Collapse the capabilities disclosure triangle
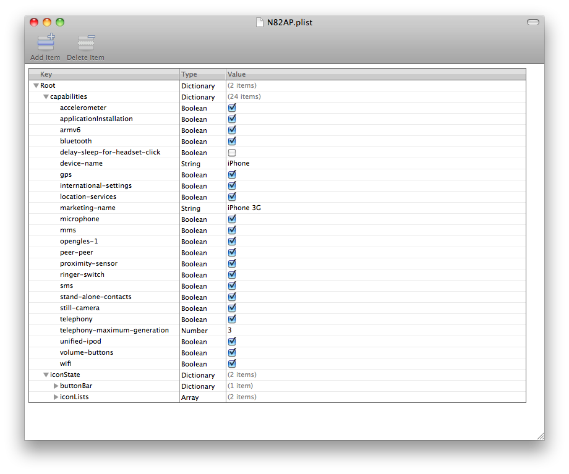Screen dimensions: 569x474 (46, 97)
